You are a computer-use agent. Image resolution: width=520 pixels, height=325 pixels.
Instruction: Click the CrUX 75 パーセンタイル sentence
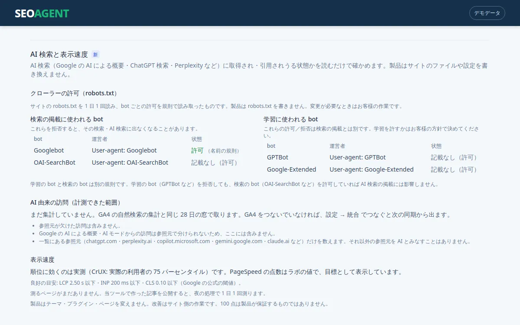click(217, 272)
